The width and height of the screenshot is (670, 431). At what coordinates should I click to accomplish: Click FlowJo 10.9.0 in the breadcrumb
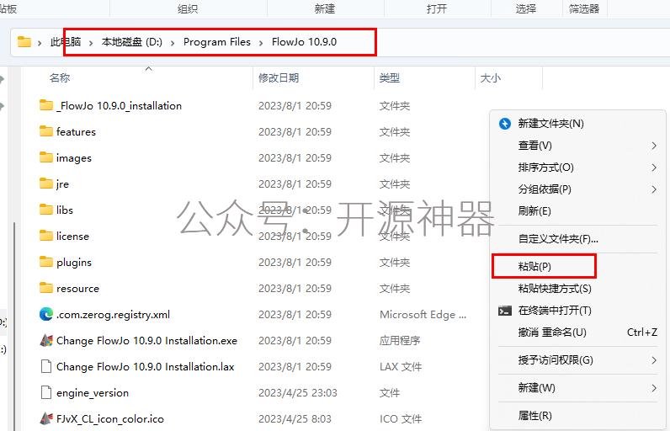point(304,42)
